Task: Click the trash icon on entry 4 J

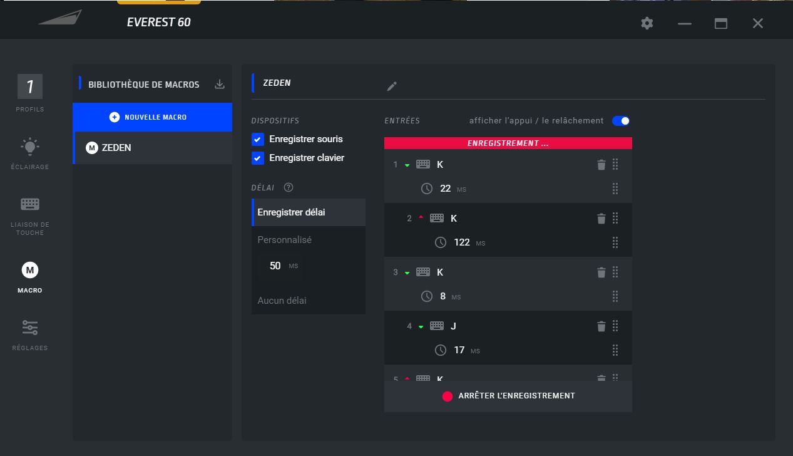Action: pyautogui.click(x=601, y=326)
